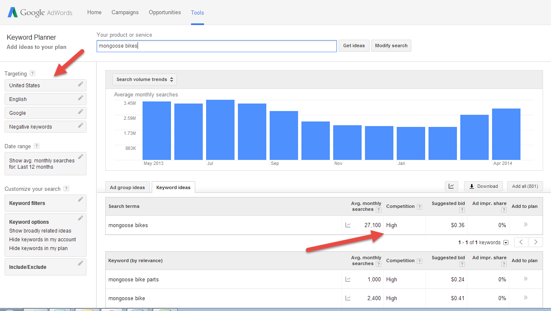
Task: Click help icon beside Competition header
Action: (x=419, y=207)
